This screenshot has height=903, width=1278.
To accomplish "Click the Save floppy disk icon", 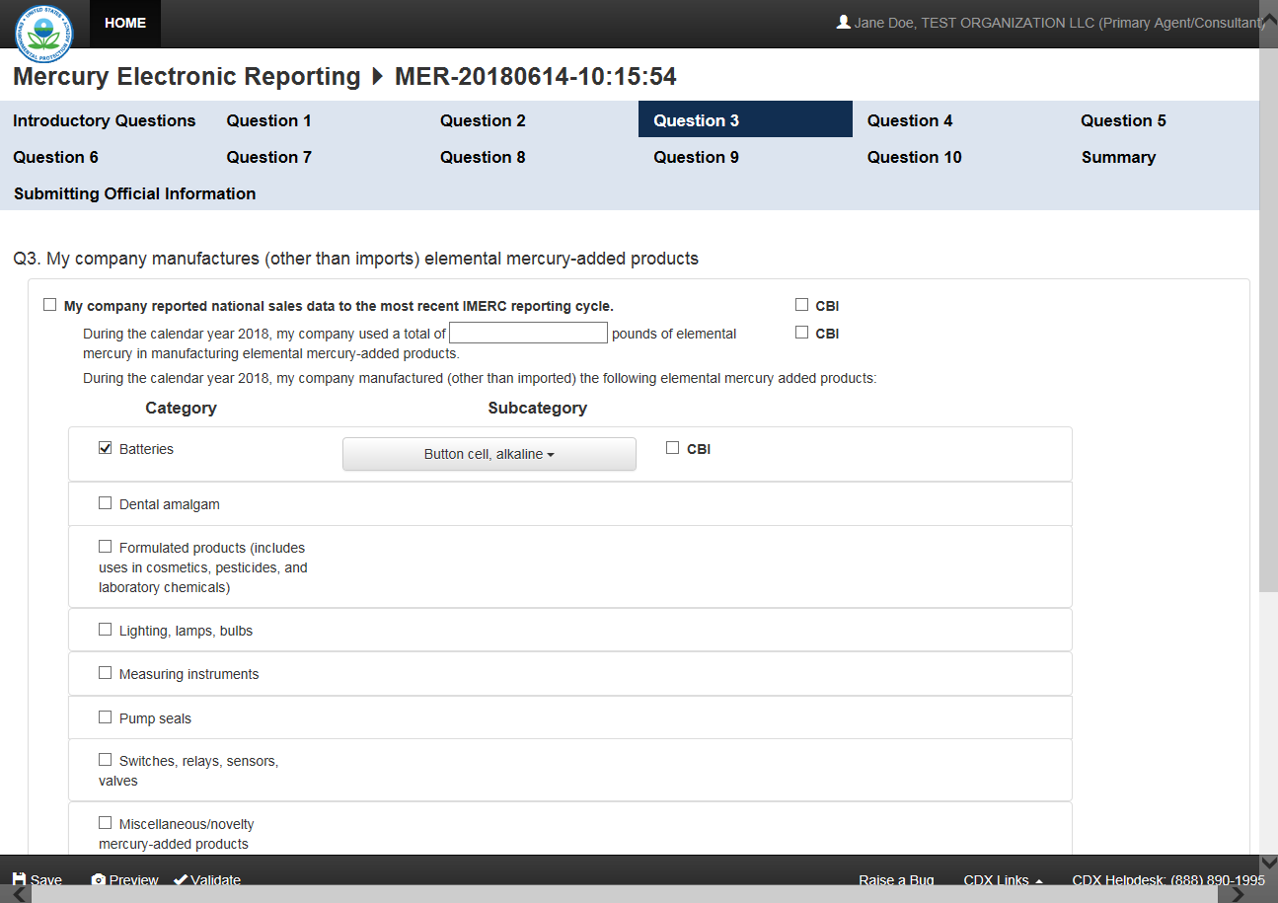I will (19, 879).
